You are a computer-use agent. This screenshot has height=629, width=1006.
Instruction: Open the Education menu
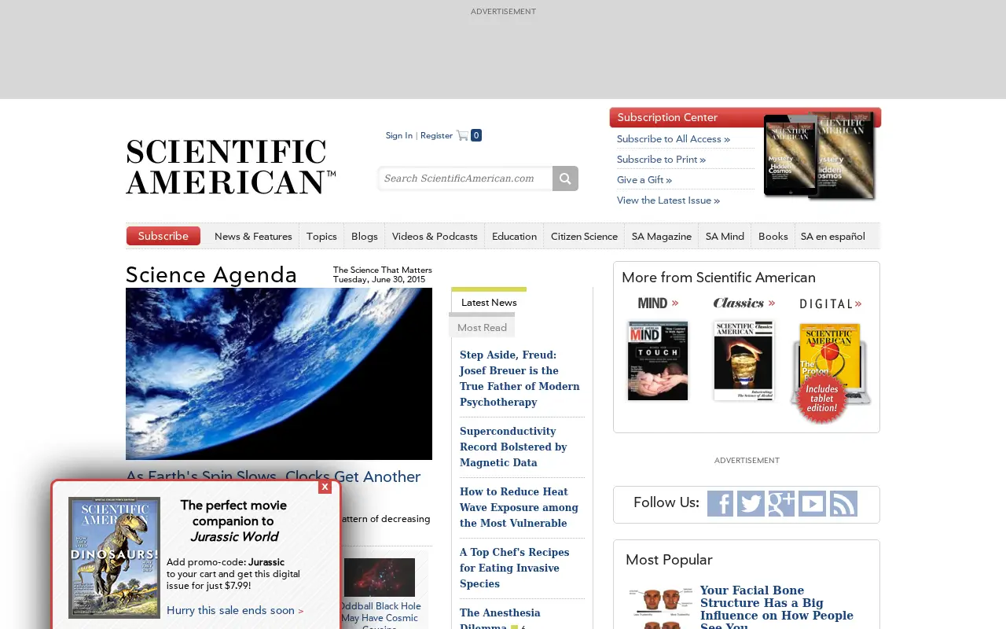click(514, 236)
